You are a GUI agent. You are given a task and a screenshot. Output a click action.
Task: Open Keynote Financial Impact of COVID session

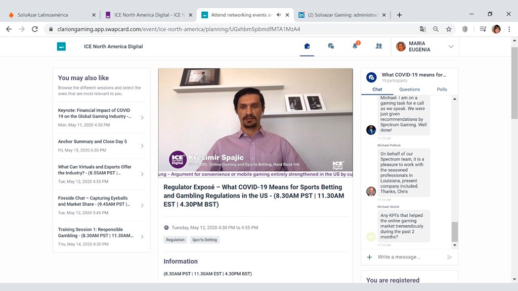pos(94,113)
